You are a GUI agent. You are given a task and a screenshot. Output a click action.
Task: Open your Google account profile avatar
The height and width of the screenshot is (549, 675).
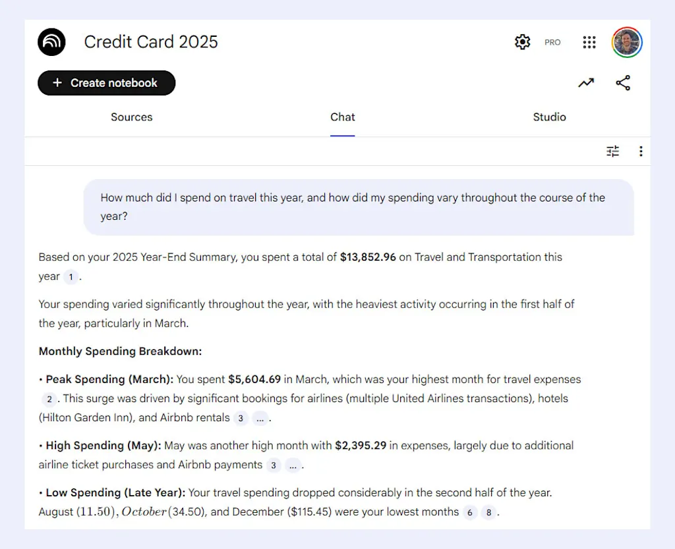pyautogui.click(x=627, y=41)
